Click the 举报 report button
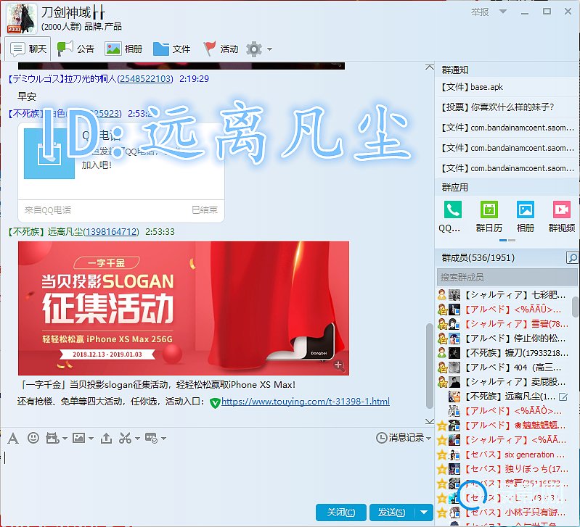Image resolution: width=580 pixels, height=527 pixels. [x=480, y=12]
